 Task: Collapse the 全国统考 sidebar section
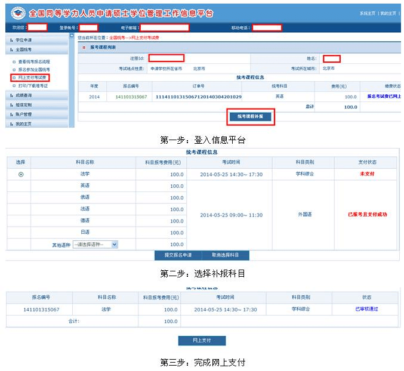click(x=24, y=50)
